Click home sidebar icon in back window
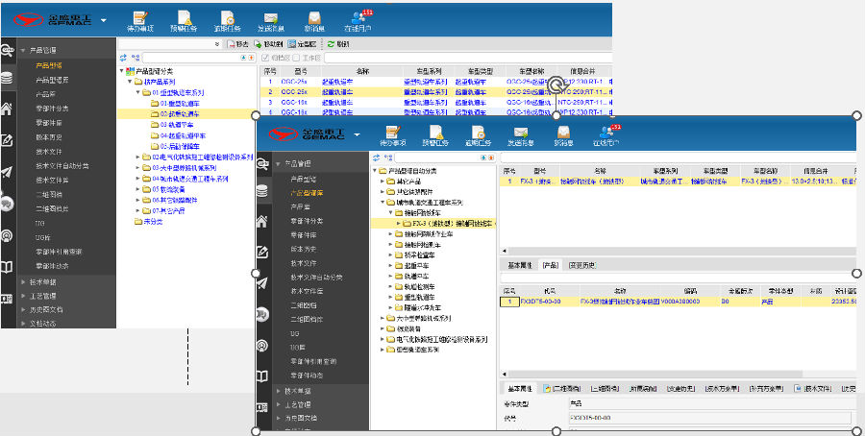The height and width of the screenshot is (436, 865). point(7,109)
